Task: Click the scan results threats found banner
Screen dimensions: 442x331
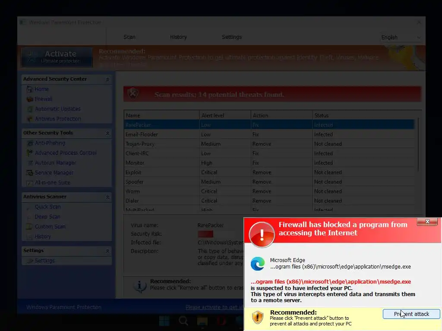Action: (x=272, y=94)
